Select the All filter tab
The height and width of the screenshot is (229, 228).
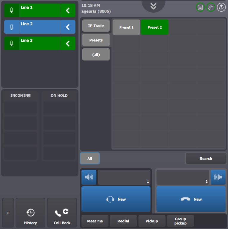pyautogui.click(x=90, y=159)
